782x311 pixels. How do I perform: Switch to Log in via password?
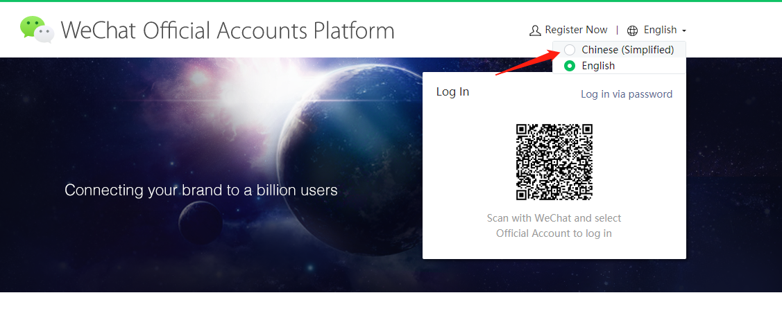[627, 94]
